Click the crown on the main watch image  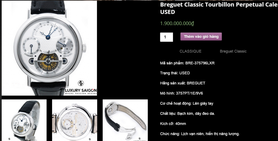[x=84, y=48]
